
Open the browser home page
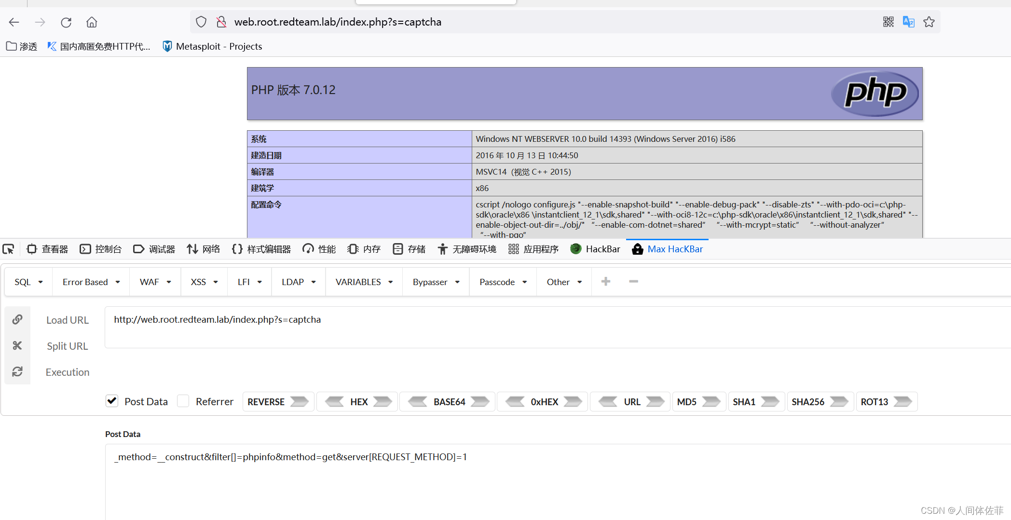pos(92,22)
